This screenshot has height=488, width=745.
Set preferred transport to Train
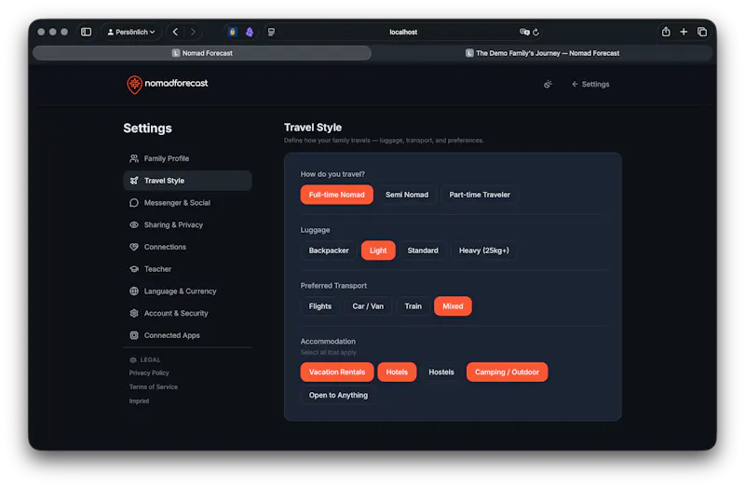click(x=413, y=306)
